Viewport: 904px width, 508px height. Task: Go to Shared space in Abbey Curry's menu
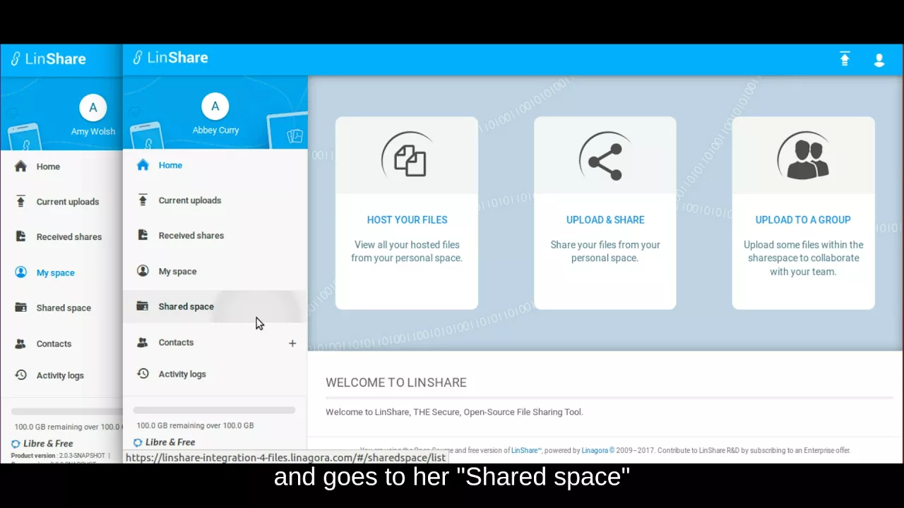(215, 306)
